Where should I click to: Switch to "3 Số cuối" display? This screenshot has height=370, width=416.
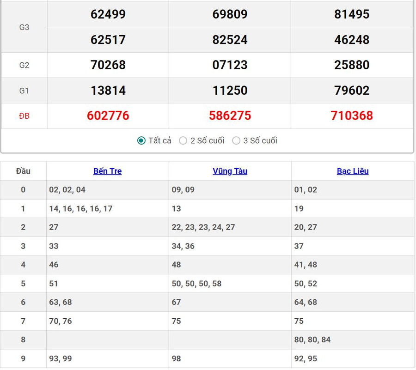236,140
